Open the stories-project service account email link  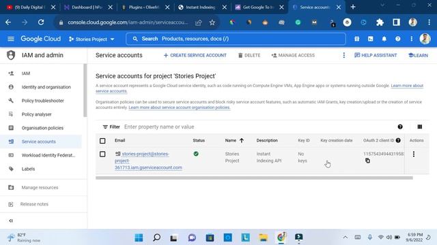click(x=148, y=161)
